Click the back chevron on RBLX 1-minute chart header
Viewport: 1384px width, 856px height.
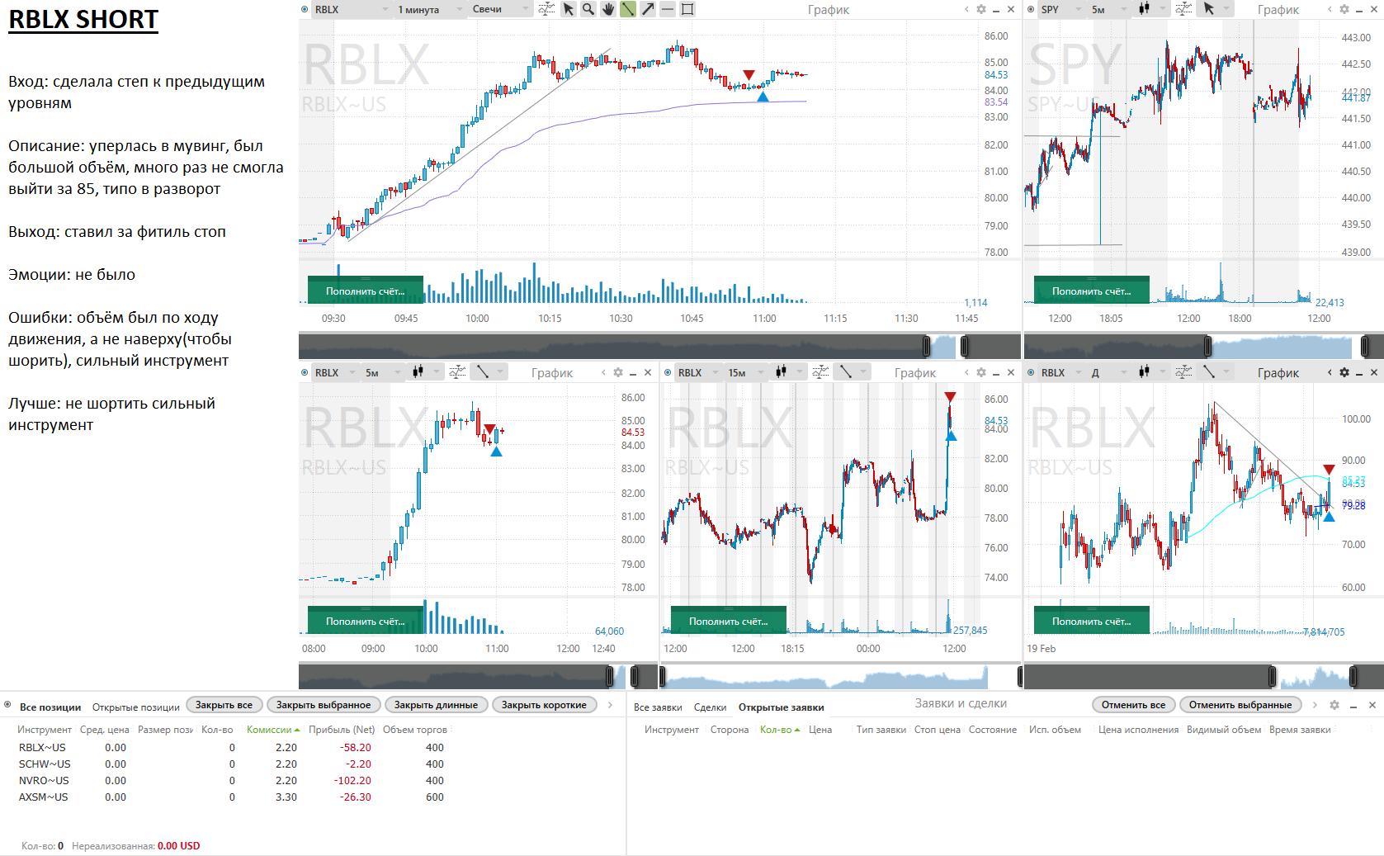966,9
